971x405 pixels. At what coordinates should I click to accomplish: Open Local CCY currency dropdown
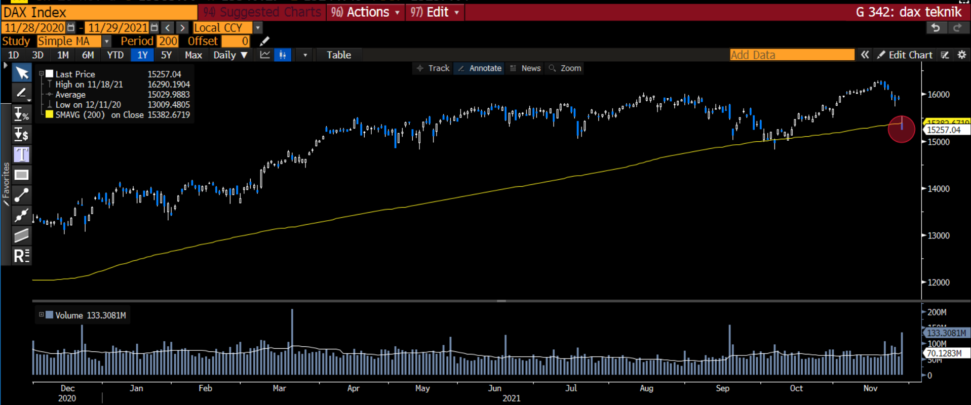pyautogui.click(x=257, y=27)
